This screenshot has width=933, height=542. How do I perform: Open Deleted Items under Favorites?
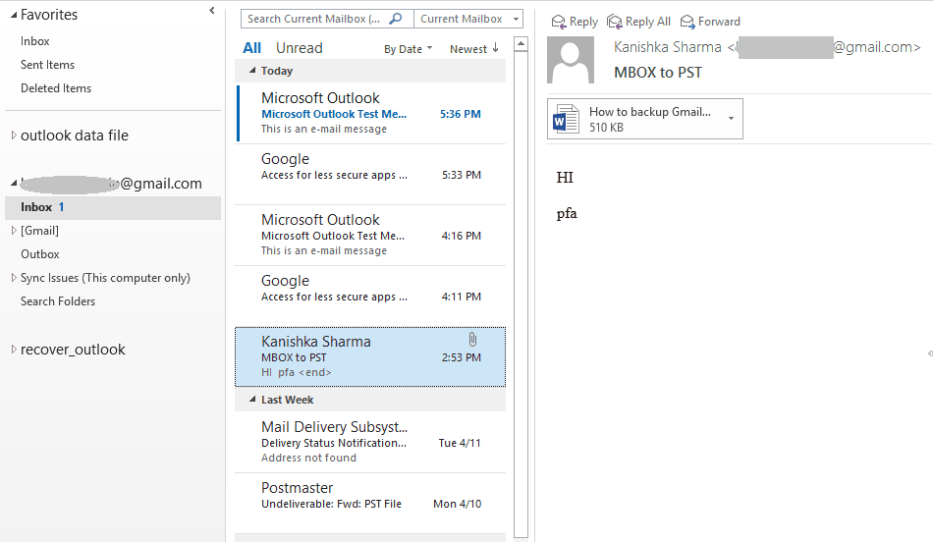click(x=56, y=88)
